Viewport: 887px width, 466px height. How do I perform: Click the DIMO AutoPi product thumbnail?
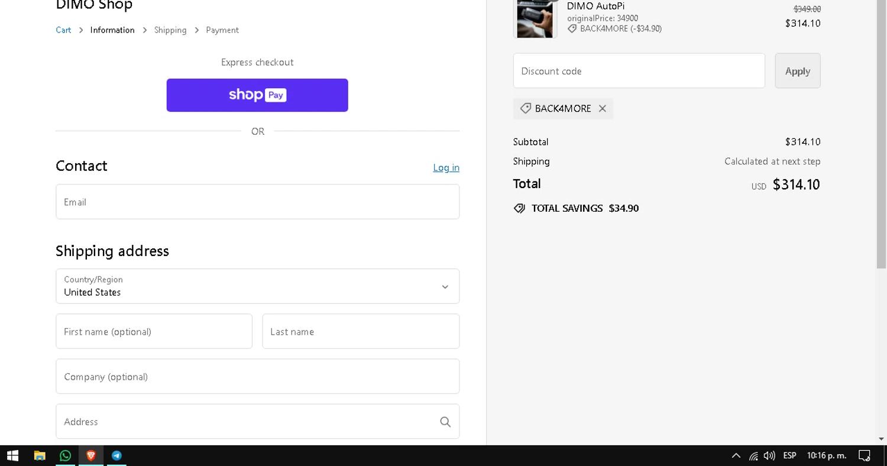(x=535, y=18)
